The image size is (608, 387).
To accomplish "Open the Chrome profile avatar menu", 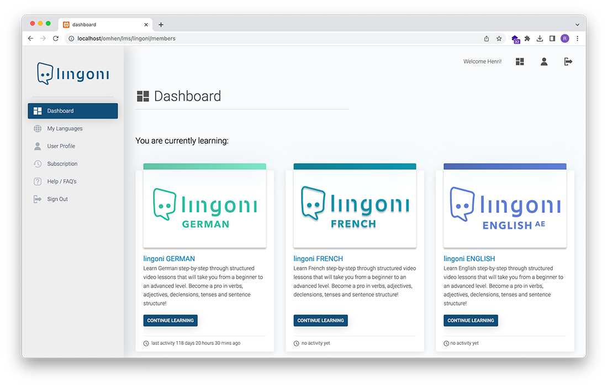I will (565, 39).
